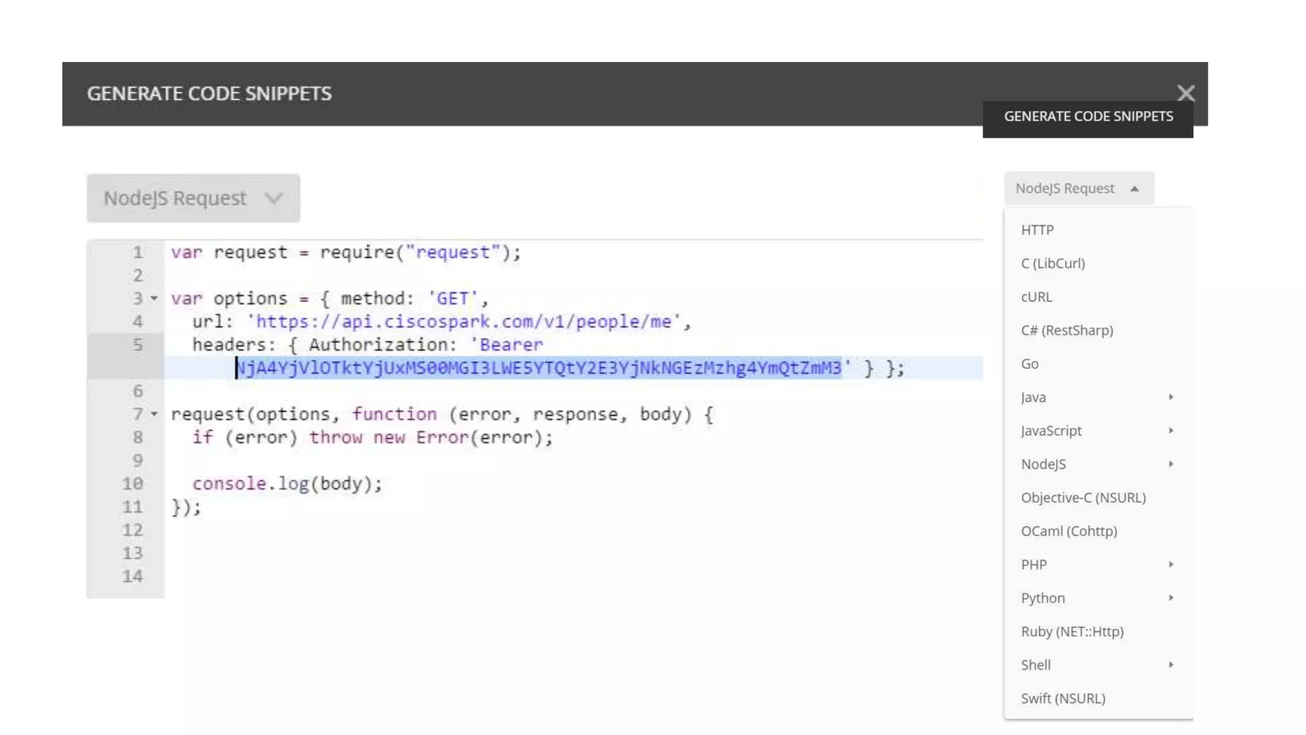Expand the Java submenu arrow
This screenshot has height=735, width=1306.
click(1171, 397)
